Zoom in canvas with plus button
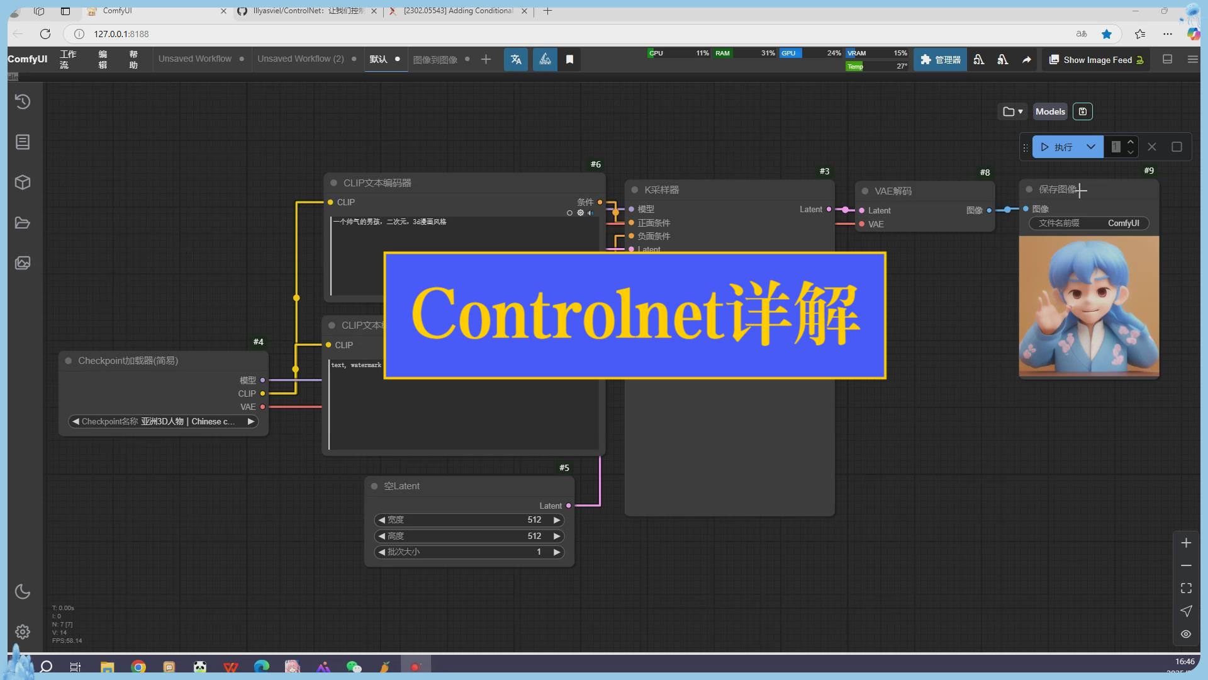 [1186, 543]
